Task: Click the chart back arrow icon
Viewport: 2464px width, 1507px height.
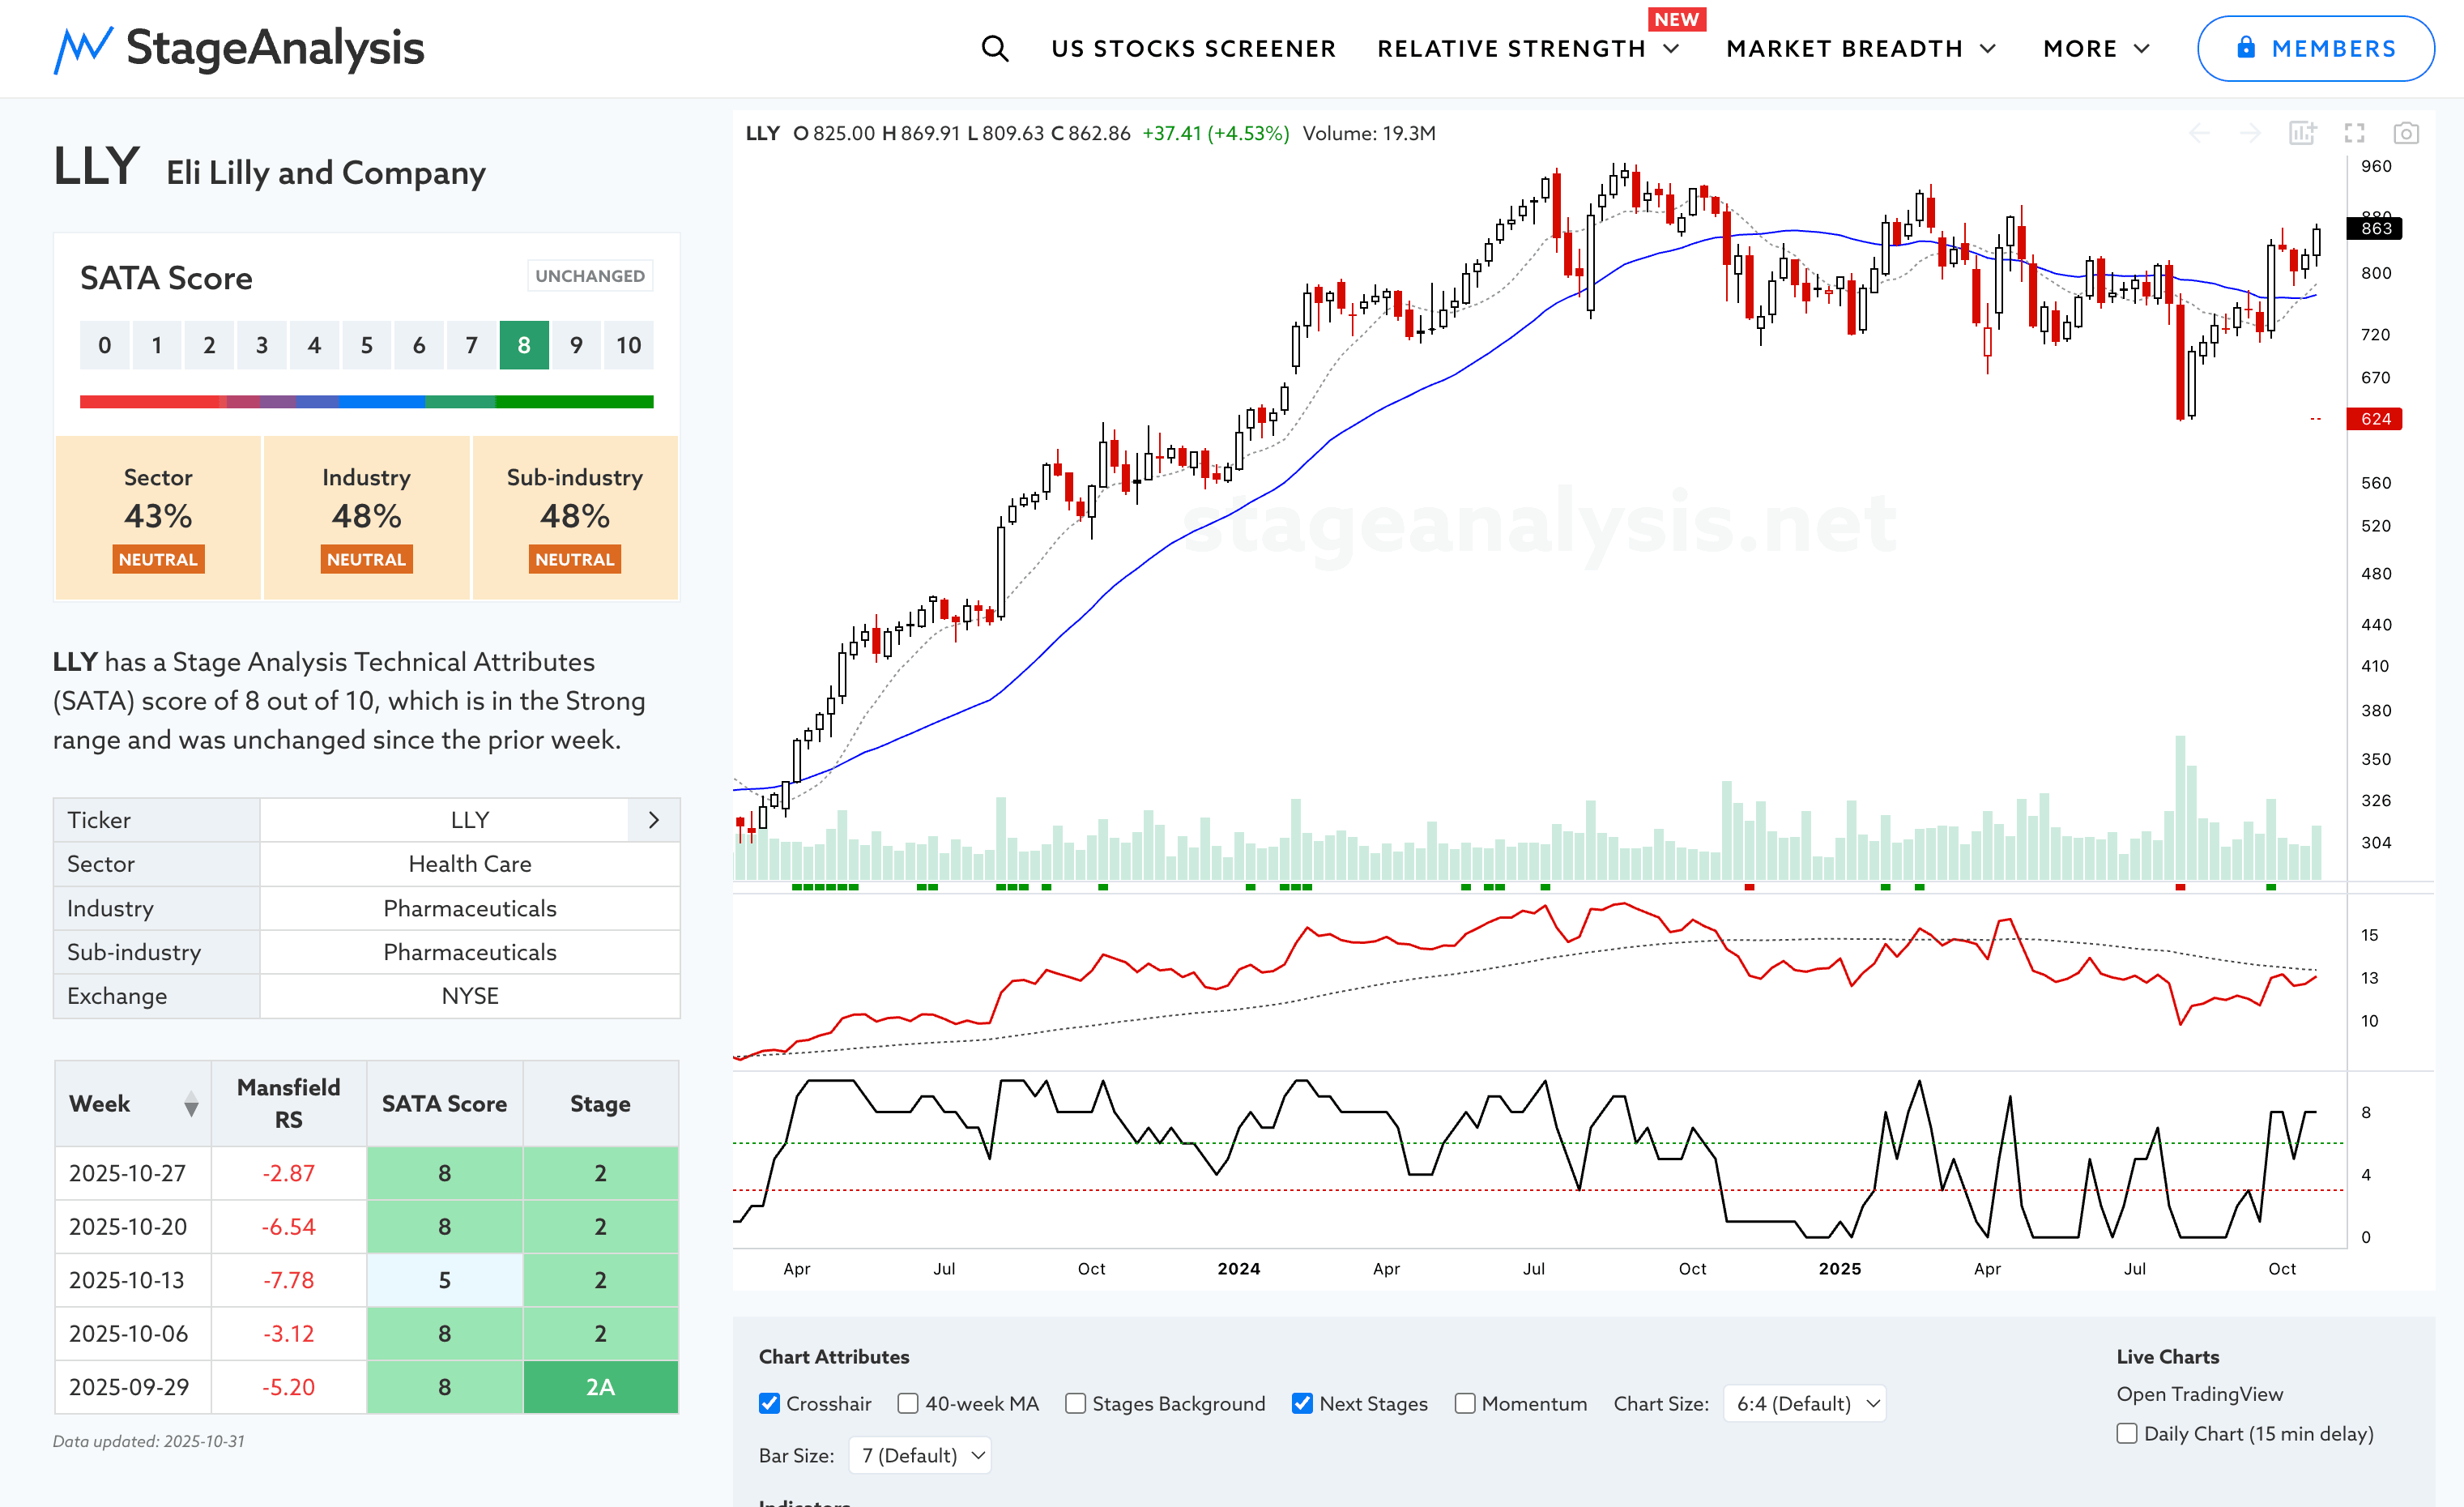Action: (2199, 133)
